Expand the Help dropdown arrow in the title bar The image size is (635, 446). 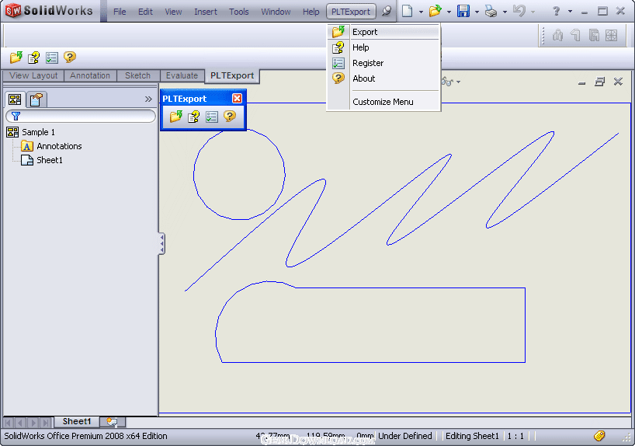(570, 12)
